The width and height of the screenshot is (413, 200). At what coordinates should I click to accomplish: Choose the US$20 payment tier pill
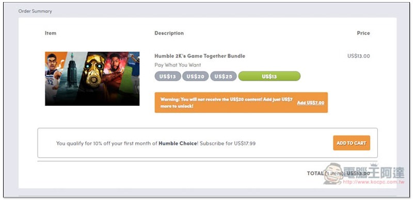tap(196, 76)
